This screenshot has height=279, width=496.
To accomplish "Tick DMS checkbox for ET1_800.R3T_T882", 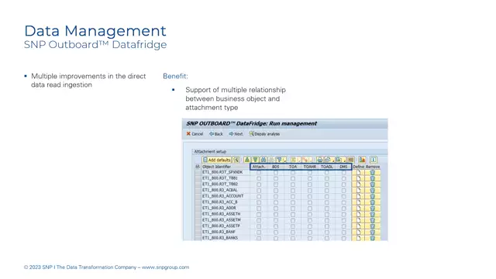I will click(x=344, y=184).
